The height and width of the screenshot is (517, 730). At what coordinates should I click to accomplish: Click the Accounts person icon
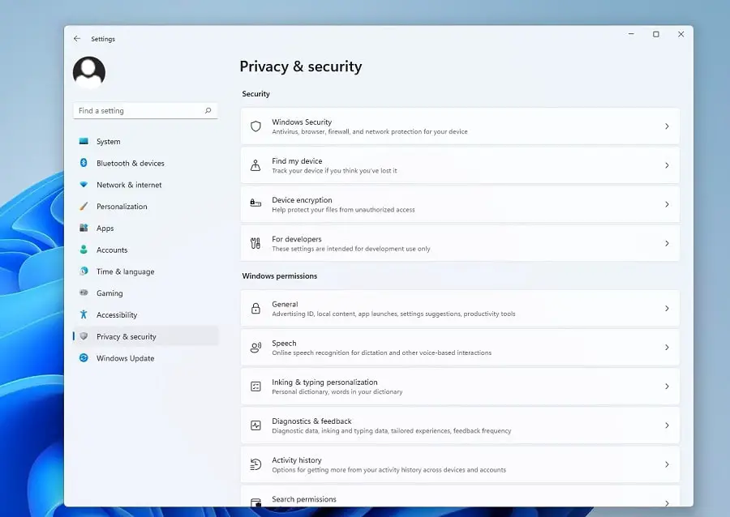click(x=84, y=250)
